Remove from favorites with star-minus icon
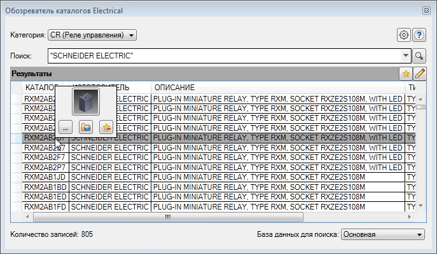This screenshot has width=437, height=254. (x=106, y=128)
